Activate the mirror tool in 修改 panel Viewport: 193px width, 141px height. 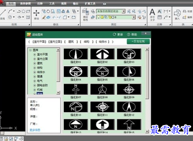[68, 12]
